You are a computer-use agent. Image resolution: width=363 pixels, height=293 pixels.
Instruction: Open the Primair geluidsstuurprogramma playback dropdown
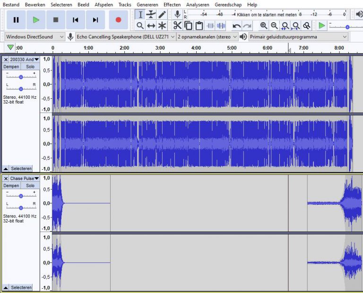pos(298,37)
